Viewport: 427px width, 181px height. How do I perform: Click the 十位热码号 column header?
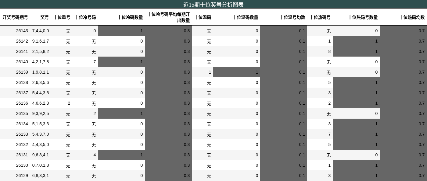(320, 17)
